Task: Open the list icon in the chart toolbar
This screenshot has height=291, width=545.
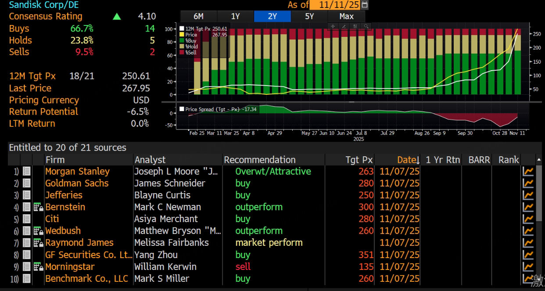Action: (x=355, y=26)
